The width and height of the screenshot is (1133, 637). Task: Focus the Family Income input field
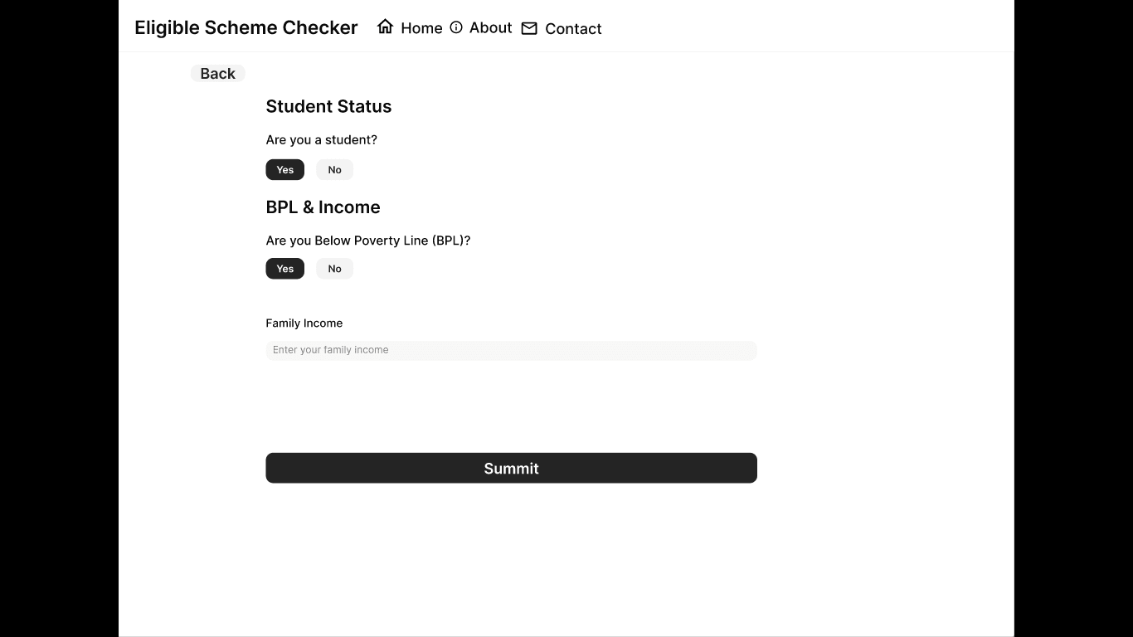tap(511, 350)
